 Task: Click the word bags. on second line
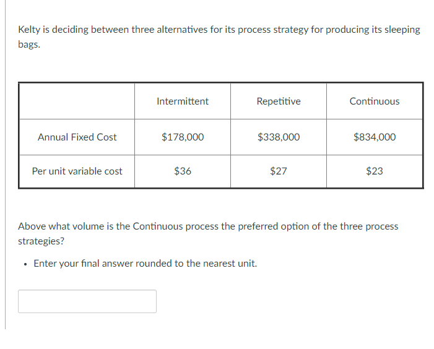tap(29, 45)
